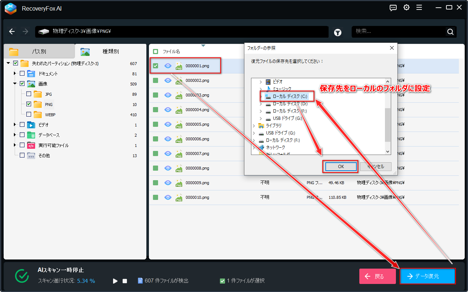Viewport: 468px width, 292px height.
Task: Click the データベース category icon
Action: (31, 135)
